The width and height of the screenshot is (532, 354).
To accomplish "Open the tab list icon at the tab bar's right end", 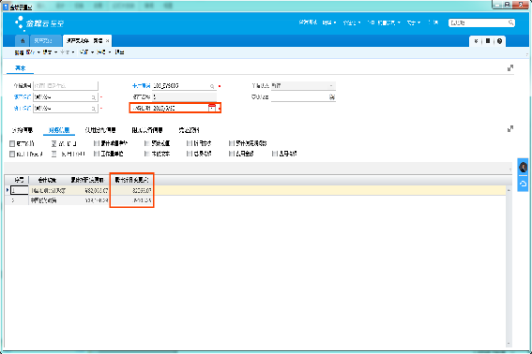I will (x=488, y=41).
